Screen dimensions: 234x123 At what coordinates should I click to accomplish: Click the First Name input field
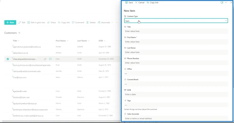[176, 42]
